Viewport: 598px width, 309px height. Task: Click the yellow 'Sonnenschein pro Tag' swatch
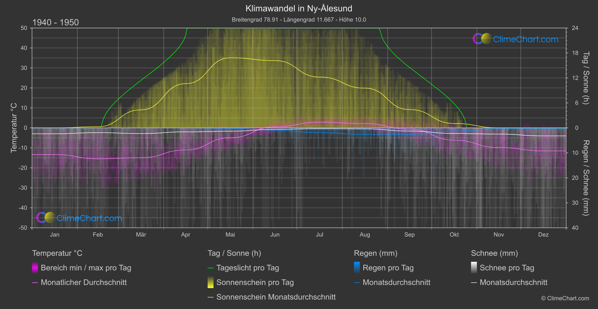tap(211, 282)
